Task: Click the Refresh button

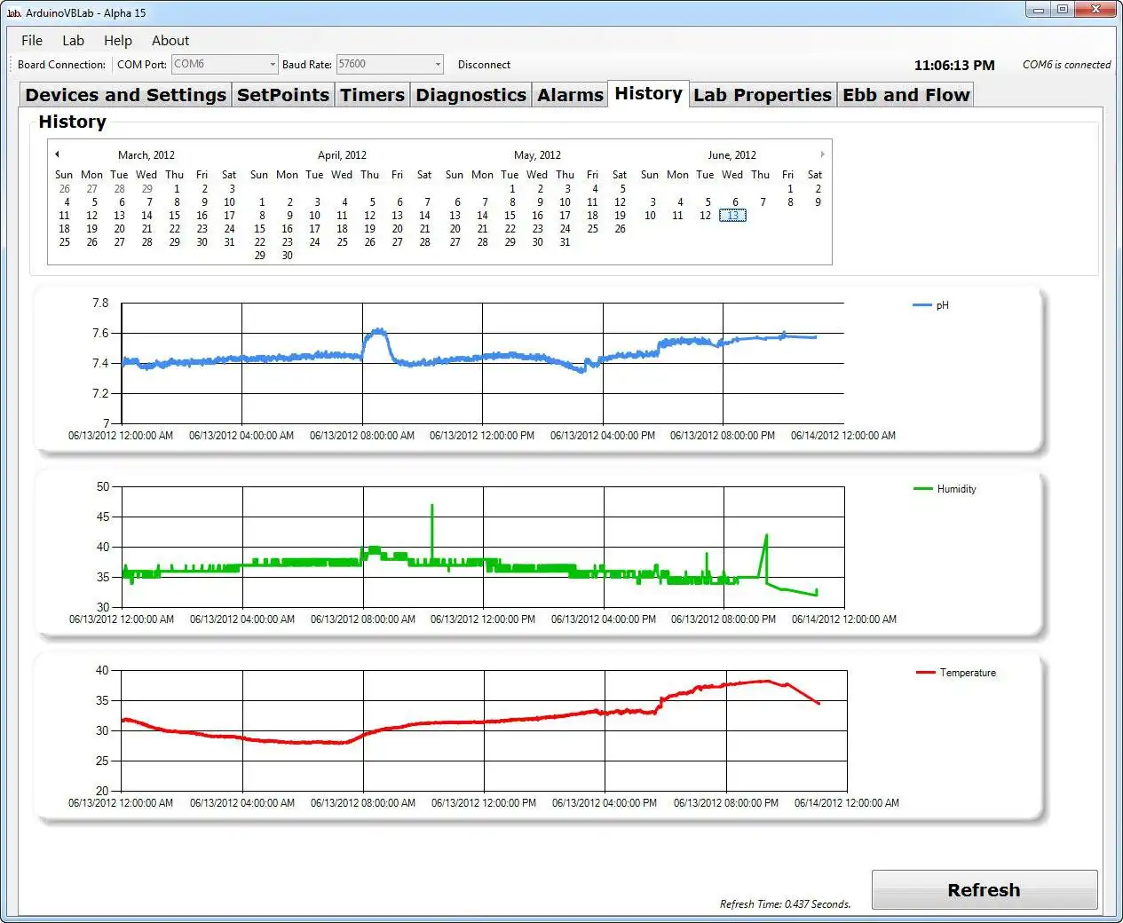Action: click(x=984, y=889)
